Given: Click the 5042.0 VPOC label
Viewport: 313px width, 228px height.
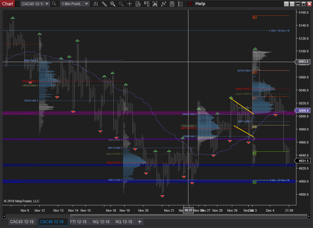Looking at the screenshot, I should (x=243, y=89).
